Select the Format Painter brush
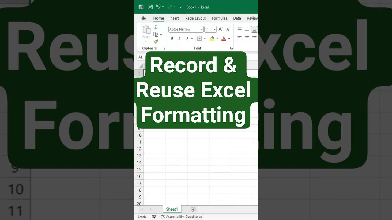This screenshot has width=392, height=220. pos(156,42)
